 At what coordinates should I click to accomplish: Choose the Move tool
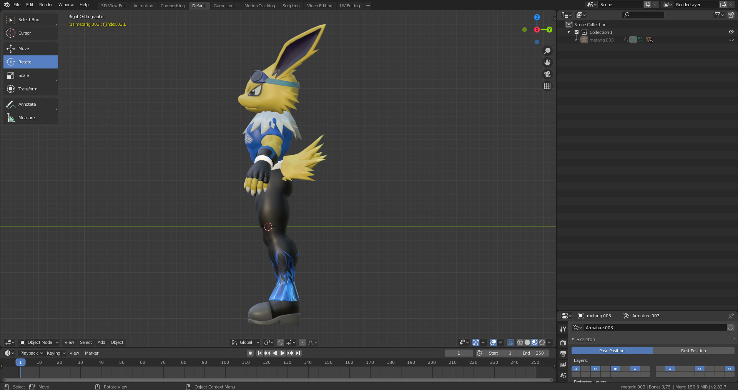coord(30,48)
